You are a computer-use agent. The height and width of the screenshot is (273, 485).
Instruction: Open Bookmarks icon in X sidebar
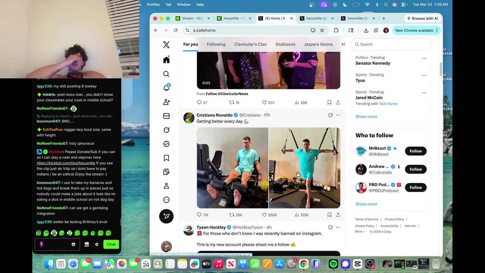[x=166, y=158]
